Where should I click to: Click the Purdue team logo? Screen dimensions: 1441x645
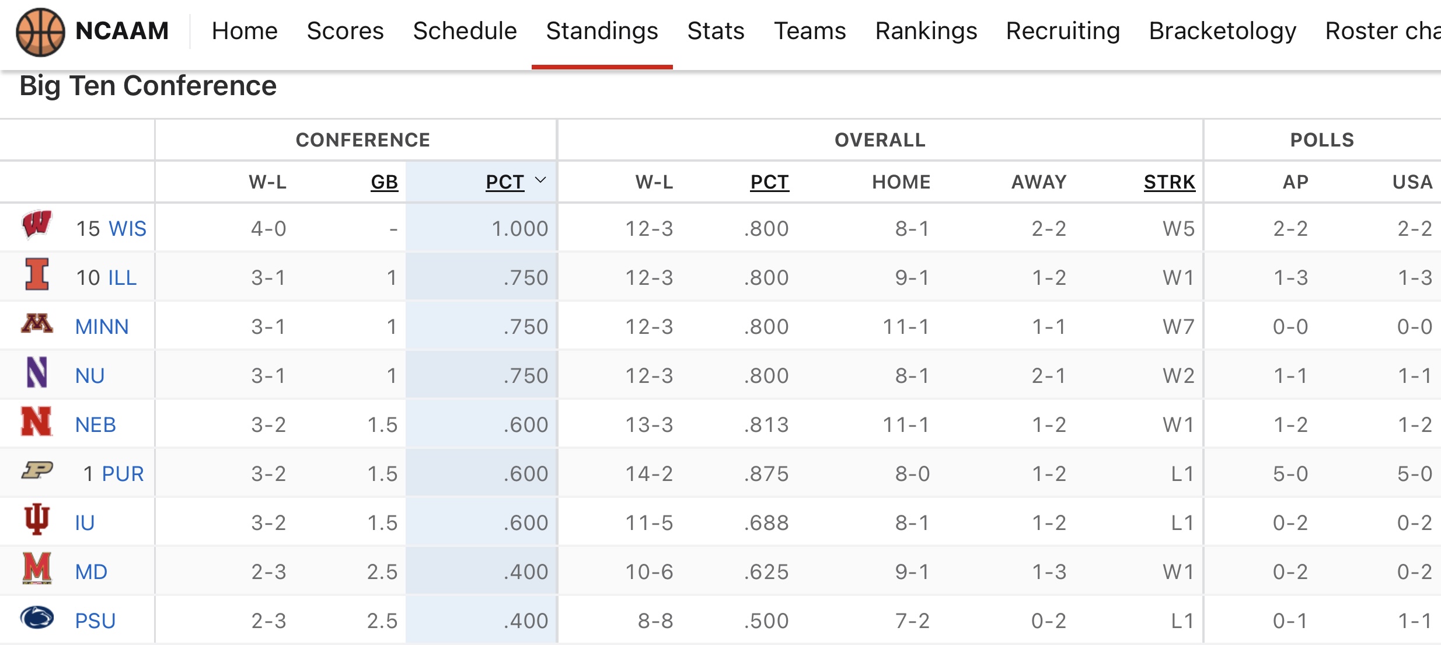tap(37, 470)
